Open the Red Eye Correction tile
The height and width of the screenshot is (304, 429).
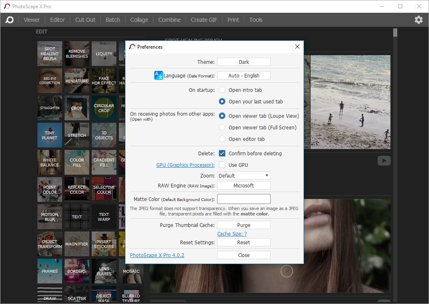[49, 81]
